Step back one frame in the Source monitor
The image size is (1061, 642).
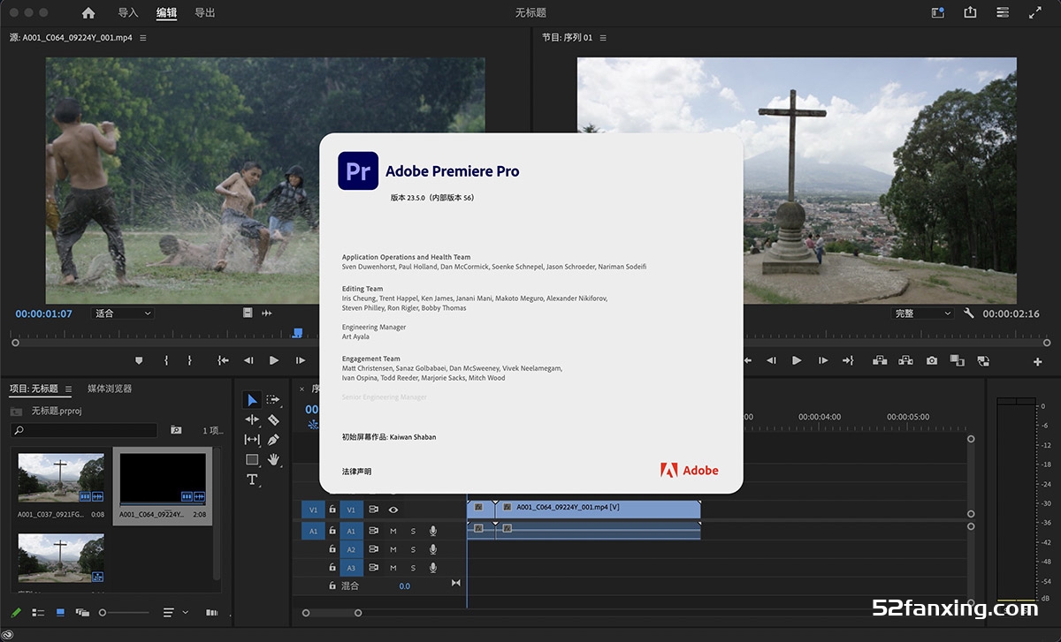[248, 360]
